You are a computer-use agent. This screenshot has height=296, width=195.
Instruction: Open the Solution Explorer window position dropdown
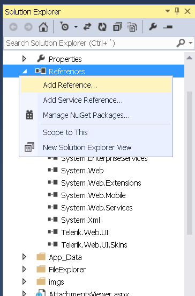pyautogui.click(x=167, y=11)
